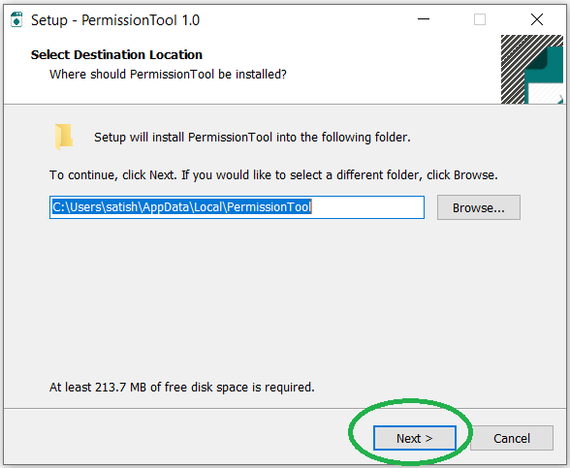570x468 pixels.
Task: Click the setup installer icon in title bar
Action: [x=16, y=19]
